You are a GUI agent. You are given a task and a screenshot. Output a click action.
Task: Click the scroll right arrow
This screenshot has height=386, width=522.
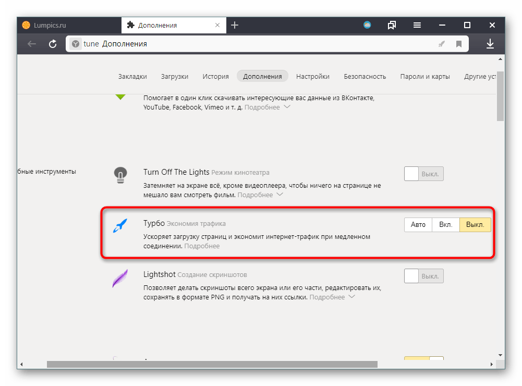[492, 364]
